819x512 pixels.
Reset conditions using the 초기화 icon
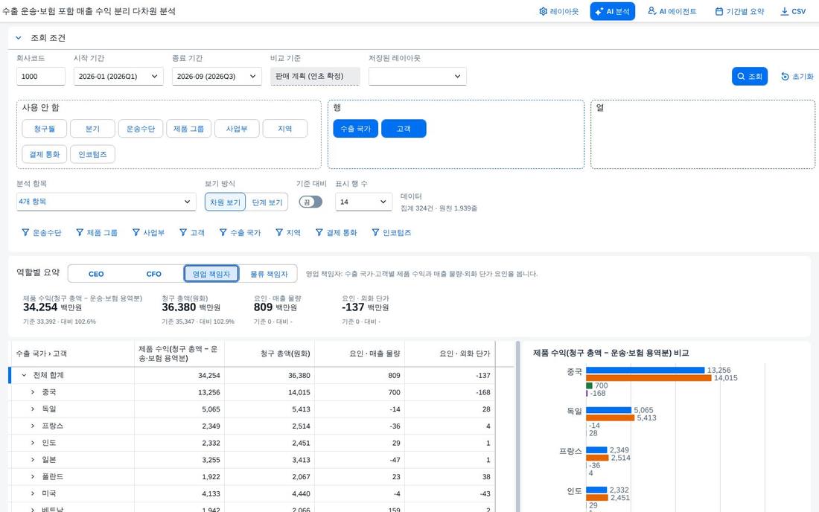797,76
